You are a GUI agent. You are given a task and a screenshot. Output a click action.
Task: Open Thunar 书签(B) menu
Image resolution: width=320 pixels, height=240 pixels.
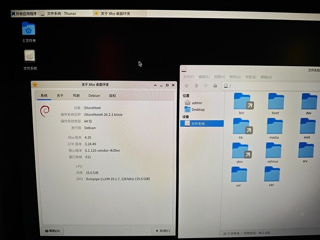[251, 77]
